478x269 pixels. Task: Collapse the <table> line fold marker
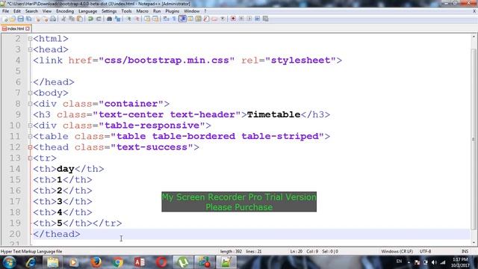[x=30, y=136]
